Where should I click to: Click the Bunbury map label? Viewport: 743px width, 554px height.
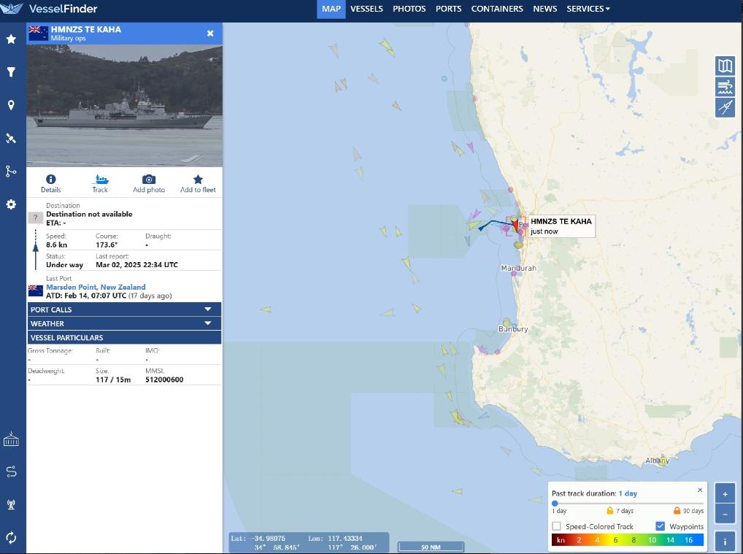coord(513,329)
